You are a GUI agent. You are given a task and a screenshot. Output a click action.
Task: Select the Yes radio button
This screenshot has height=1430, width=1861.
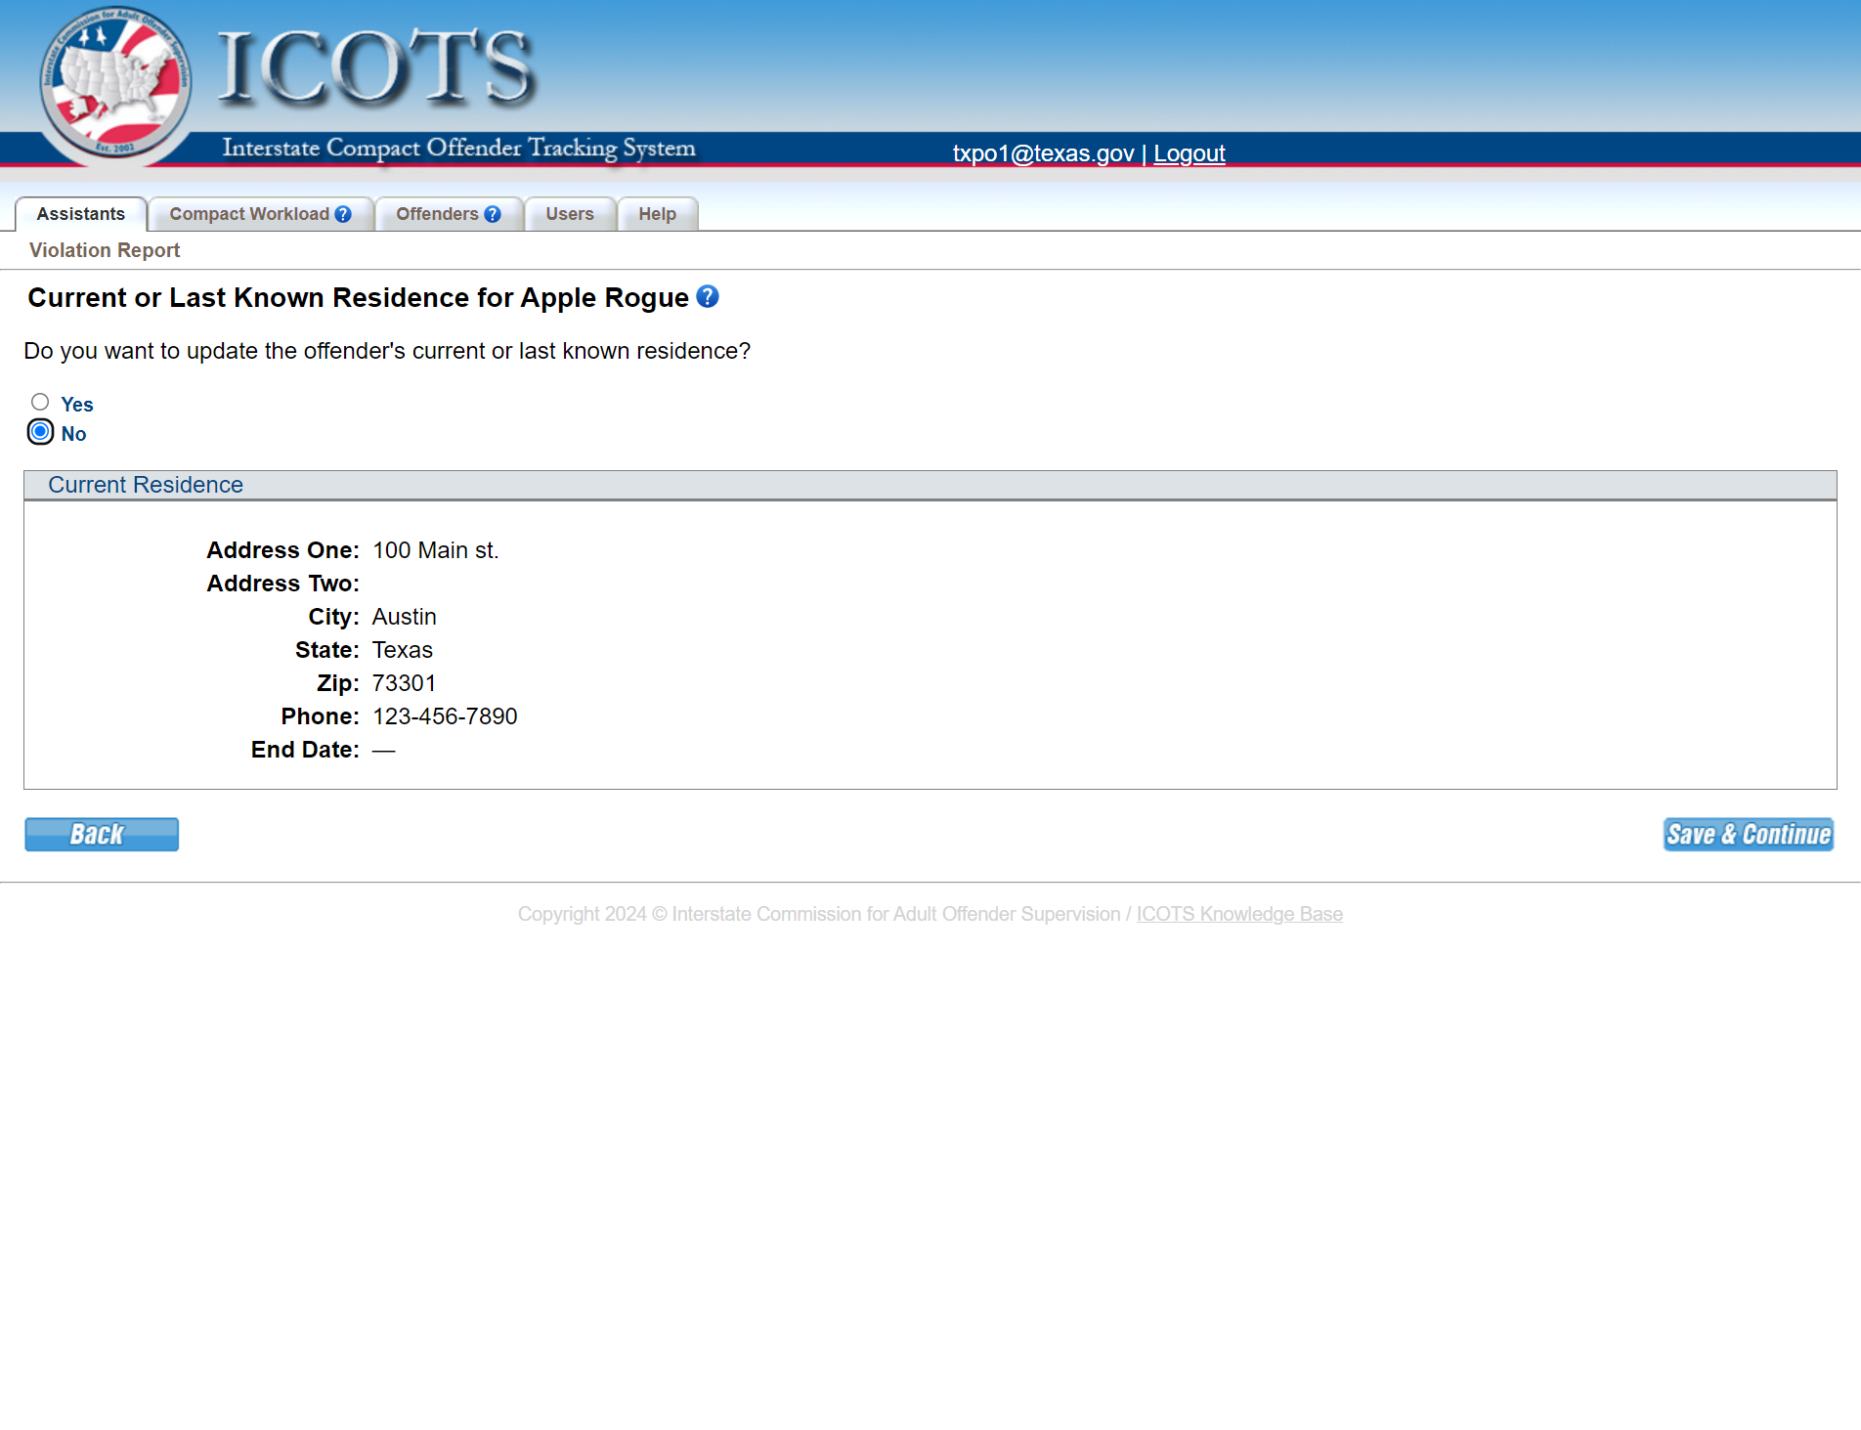[40, 402]
